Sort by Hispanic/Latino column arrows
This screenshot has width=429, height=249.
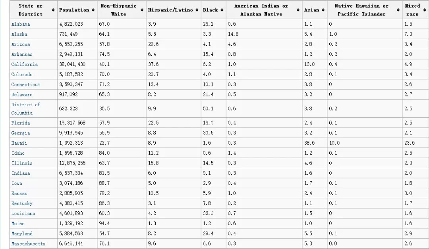click(197, 10)
